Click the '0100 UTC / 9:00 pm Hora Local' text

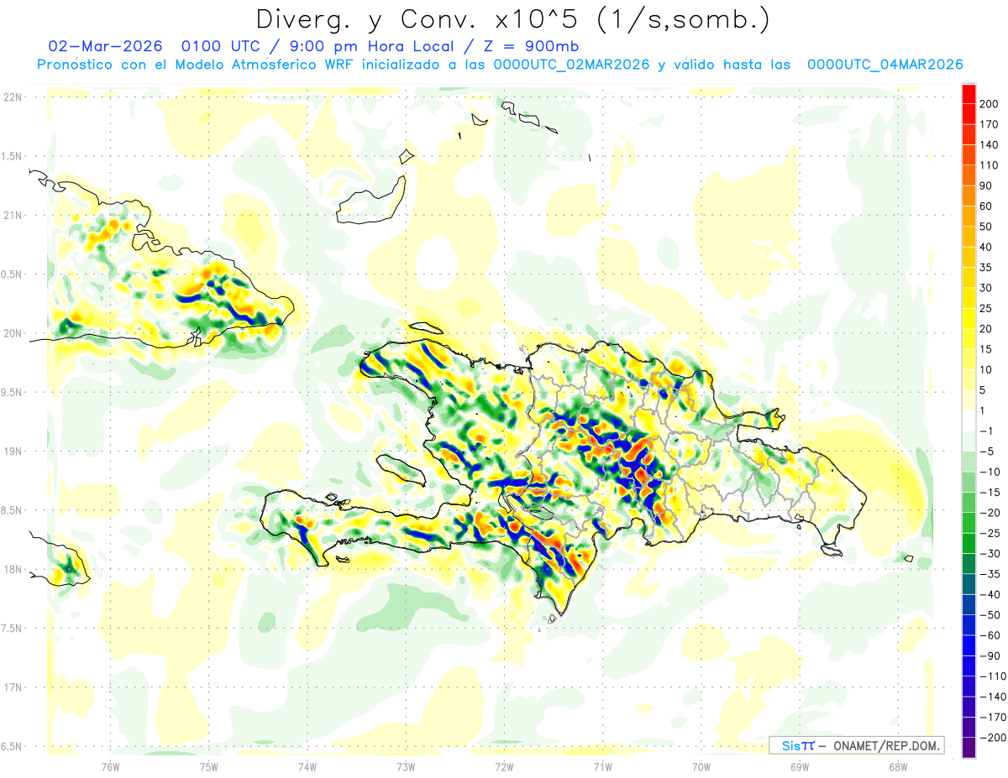(317, 45)
